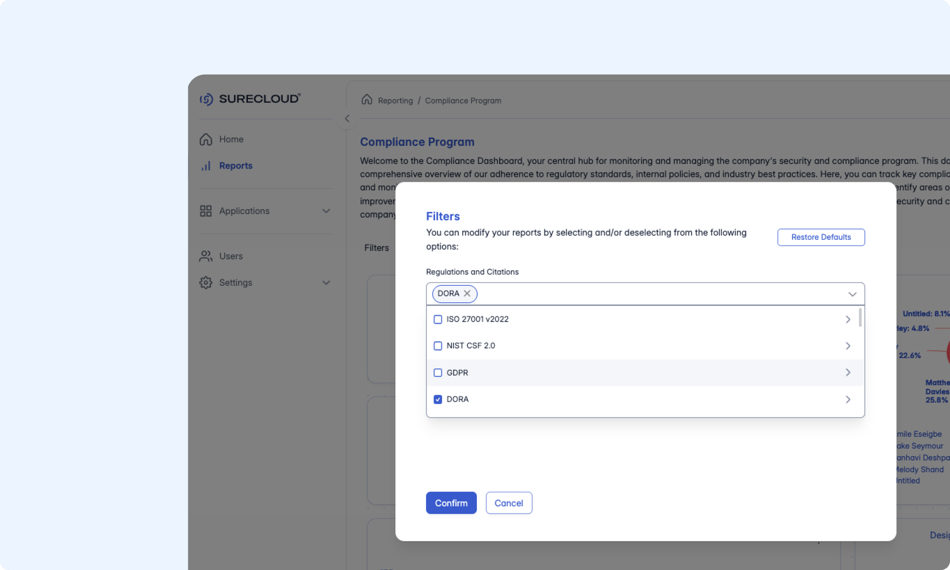
Task: Check the ISO 27001 v2022 checkbox
Action: click(437, 319)
